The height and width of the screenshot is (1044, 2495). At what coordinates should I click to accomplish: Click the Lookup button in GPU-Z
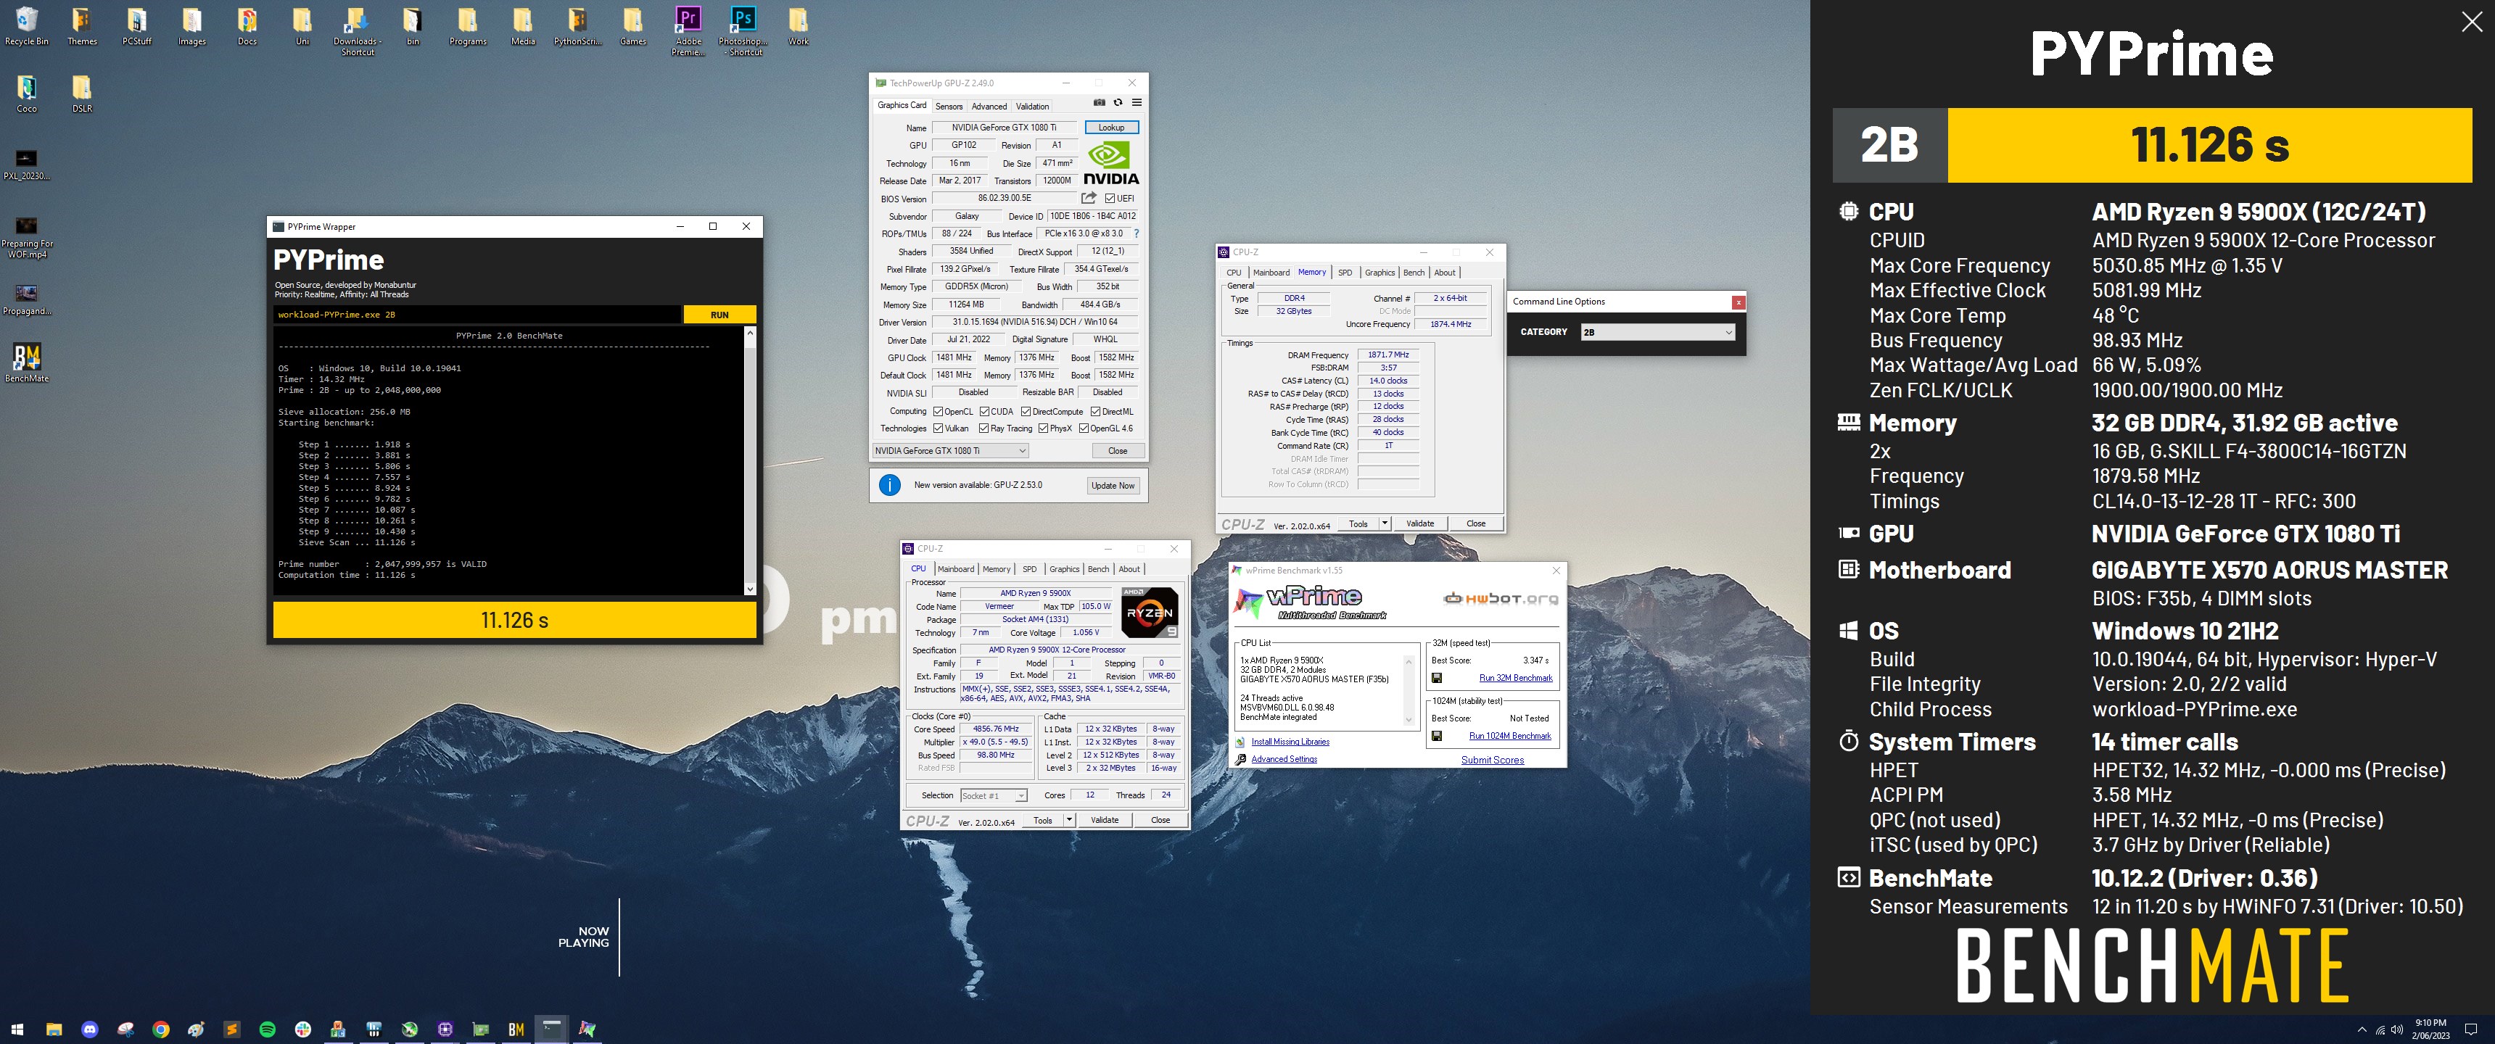point(1111,128)
